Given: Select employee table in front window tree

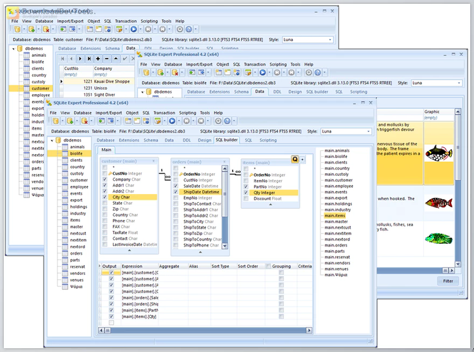Looking at the screenshot, I should [79, 186].
